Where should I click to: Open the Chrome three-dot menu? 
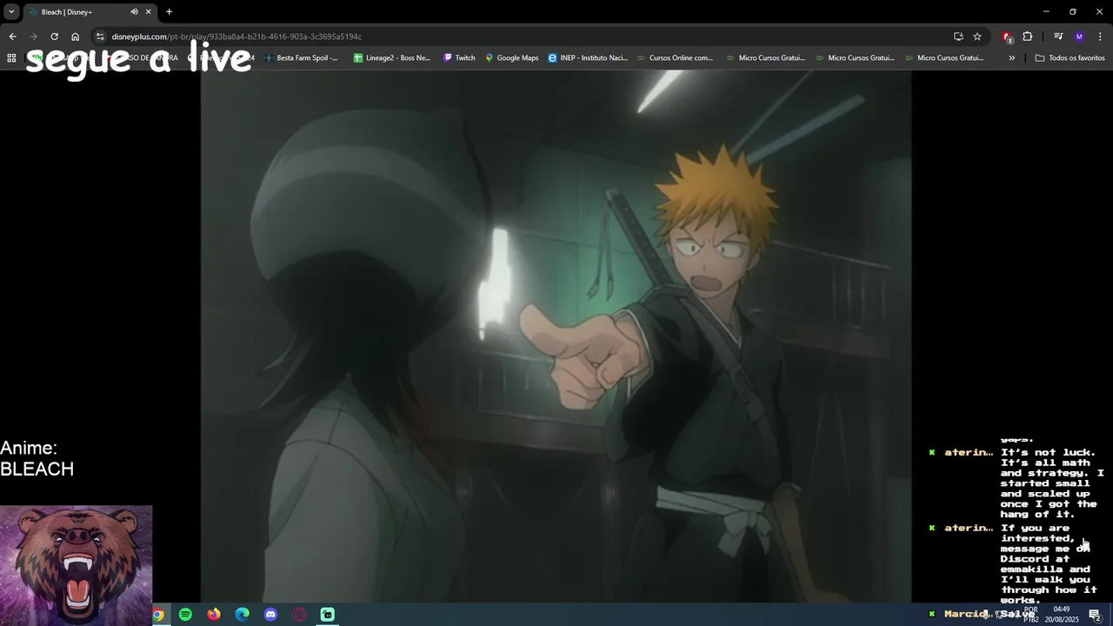[x=1100, y=37]
